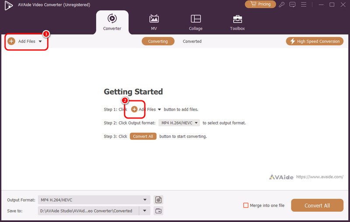Open the Collage tab

pyautogui.click(x=196, y=22)
